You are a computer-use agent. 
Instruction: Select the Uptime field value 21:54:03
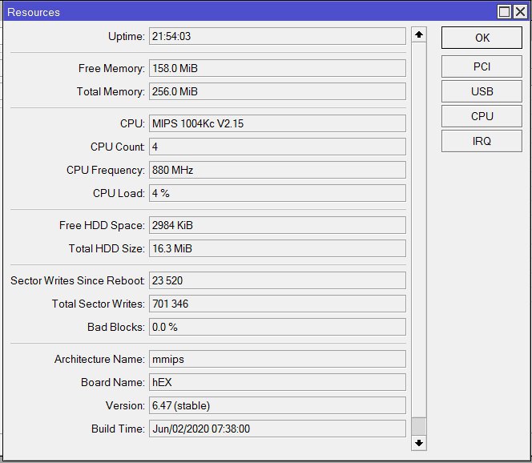click(277, 36)
